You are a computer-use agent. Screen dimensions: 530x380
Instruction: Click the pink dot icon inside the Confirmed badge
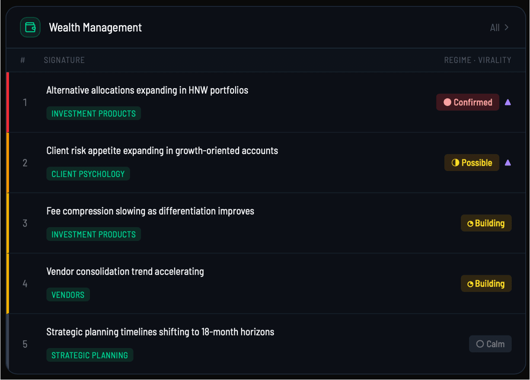(447, 102)
